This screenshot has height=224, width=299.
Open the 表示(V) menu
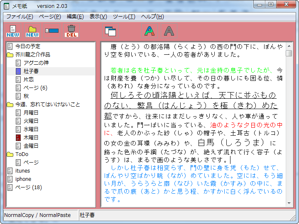point(98,17)
